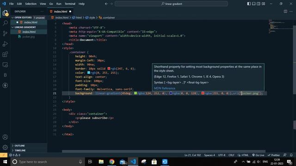The image size is (296, 166).
Task: Open the Accounts menu icon
Action: (5, 137)
